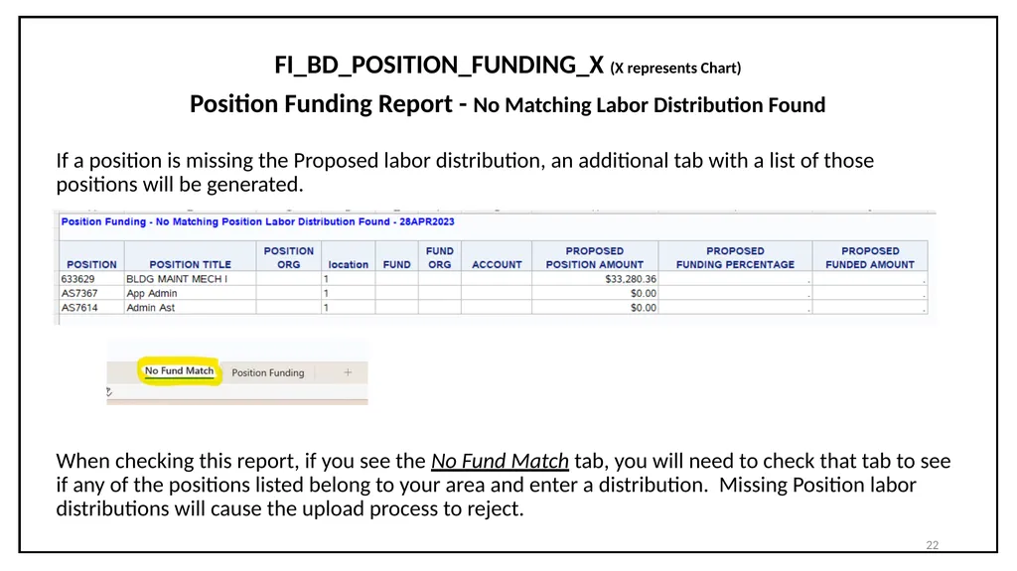Click the PROPOSED FUNDED AMOUNT header
The width and height of the screenshot is (1017, 571).
870,257
